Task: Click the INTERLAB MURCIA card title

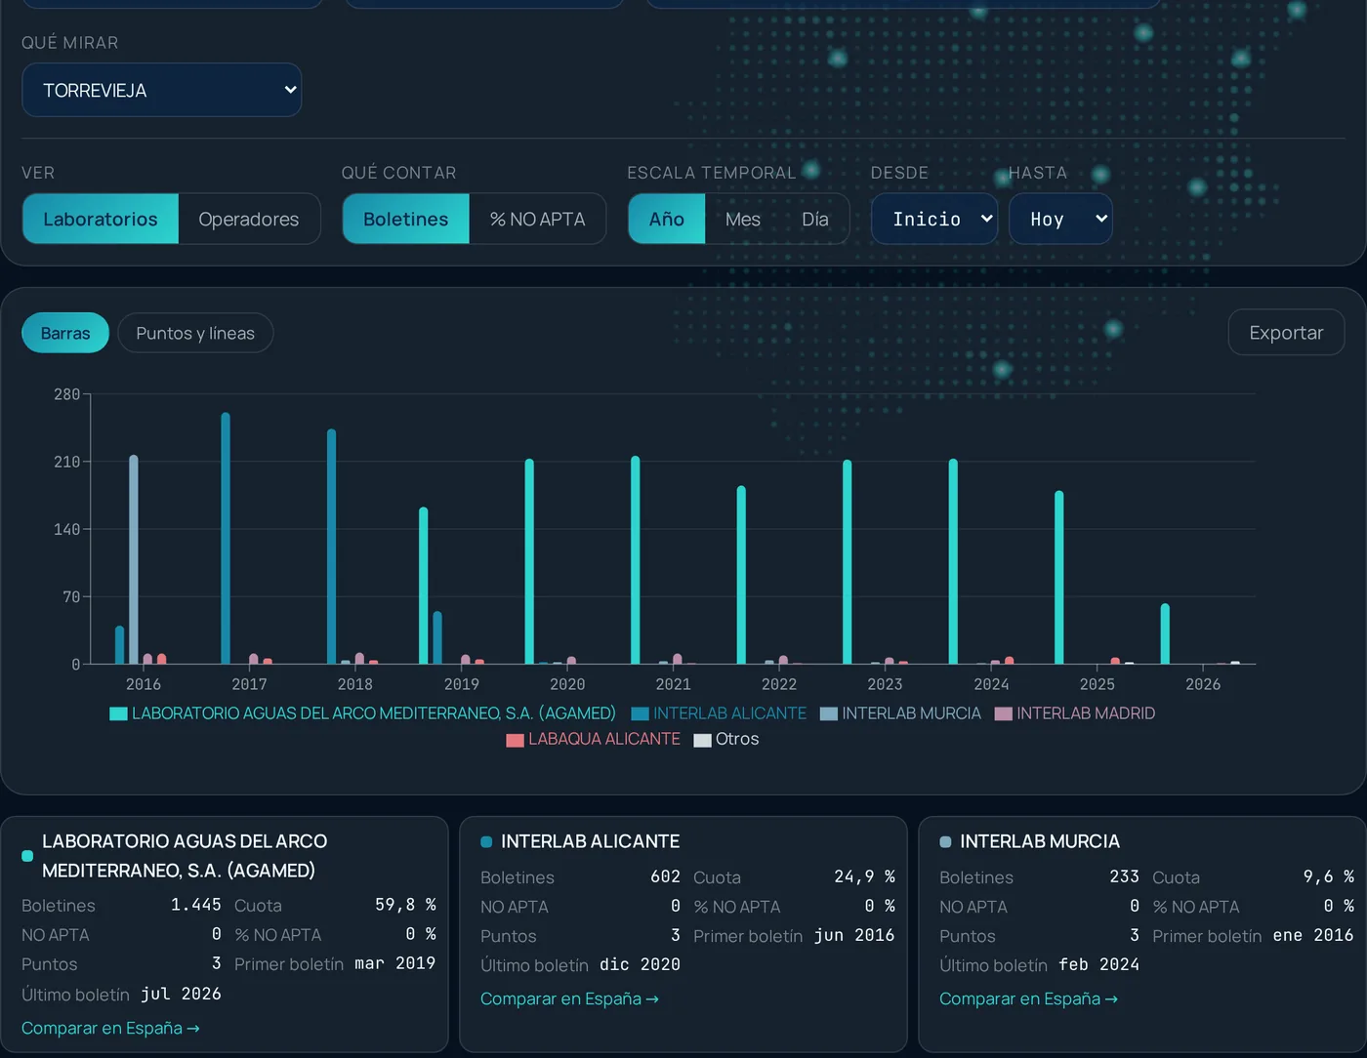Action: click(x=1040, y=841)
